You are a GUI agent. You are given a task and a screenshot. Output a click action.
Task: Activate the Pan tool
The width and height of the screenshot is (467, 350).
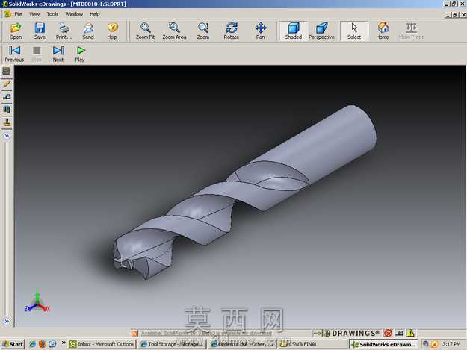(260, 31)
